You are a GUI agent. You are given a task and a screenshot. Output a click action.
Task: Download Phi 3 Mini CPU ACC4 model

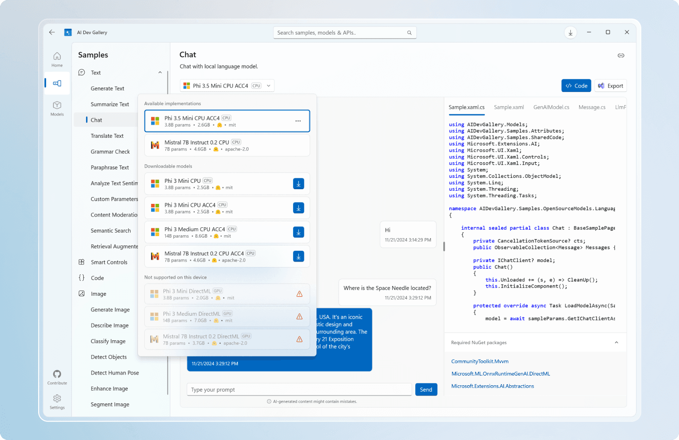(298, 208)
